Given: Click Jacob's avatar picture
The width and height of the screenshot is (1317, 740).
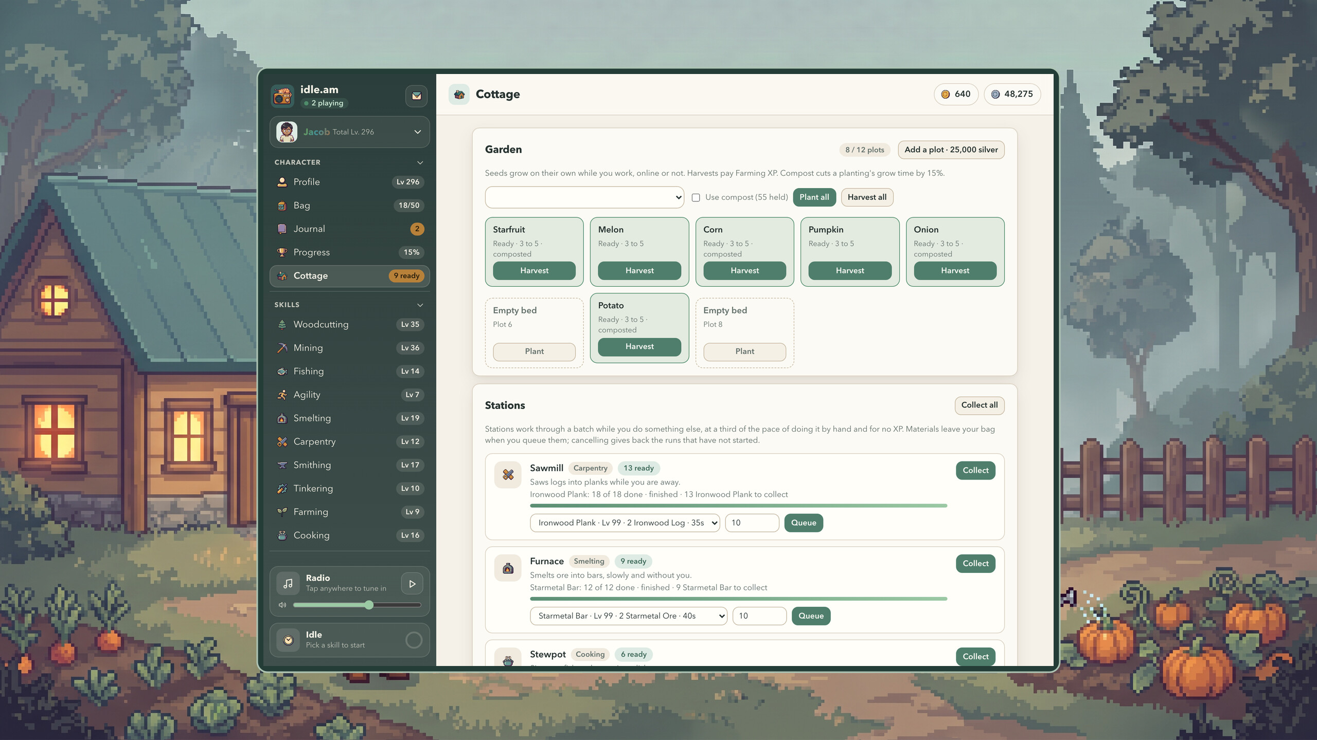Looking at the screenshot, I should pyautogui.click(x=287, y=132).
